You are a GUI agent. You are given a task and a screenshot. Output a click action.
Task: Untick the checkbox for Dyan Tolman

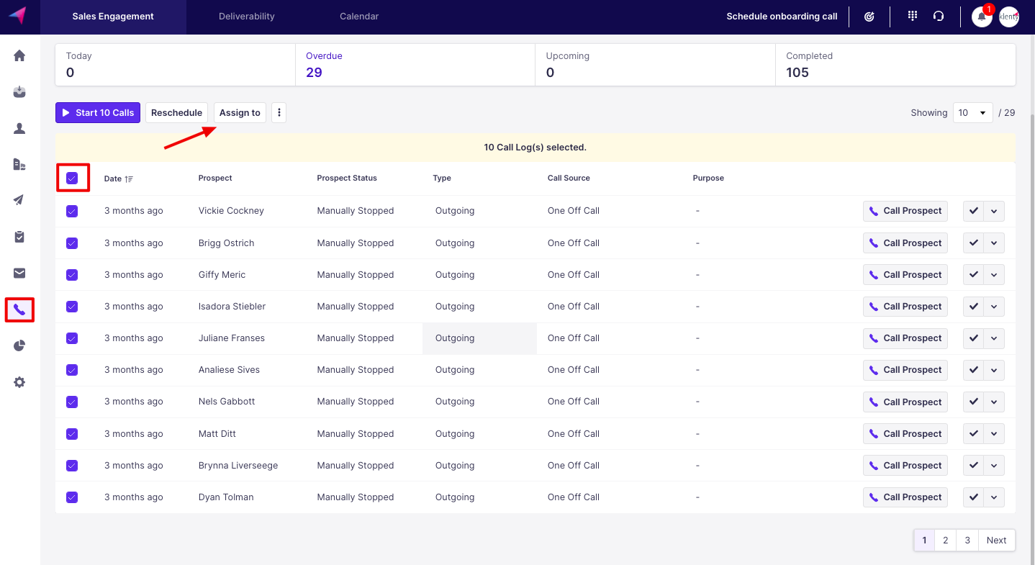click(x=72, y=497)
